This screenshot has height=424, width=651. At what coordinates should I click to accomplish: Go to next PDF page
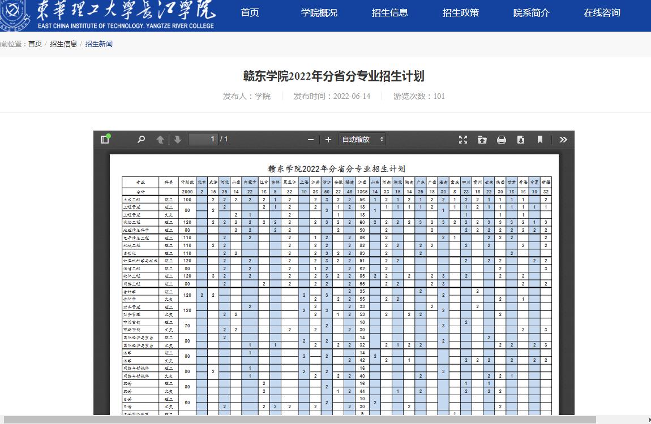coord(178,139)
